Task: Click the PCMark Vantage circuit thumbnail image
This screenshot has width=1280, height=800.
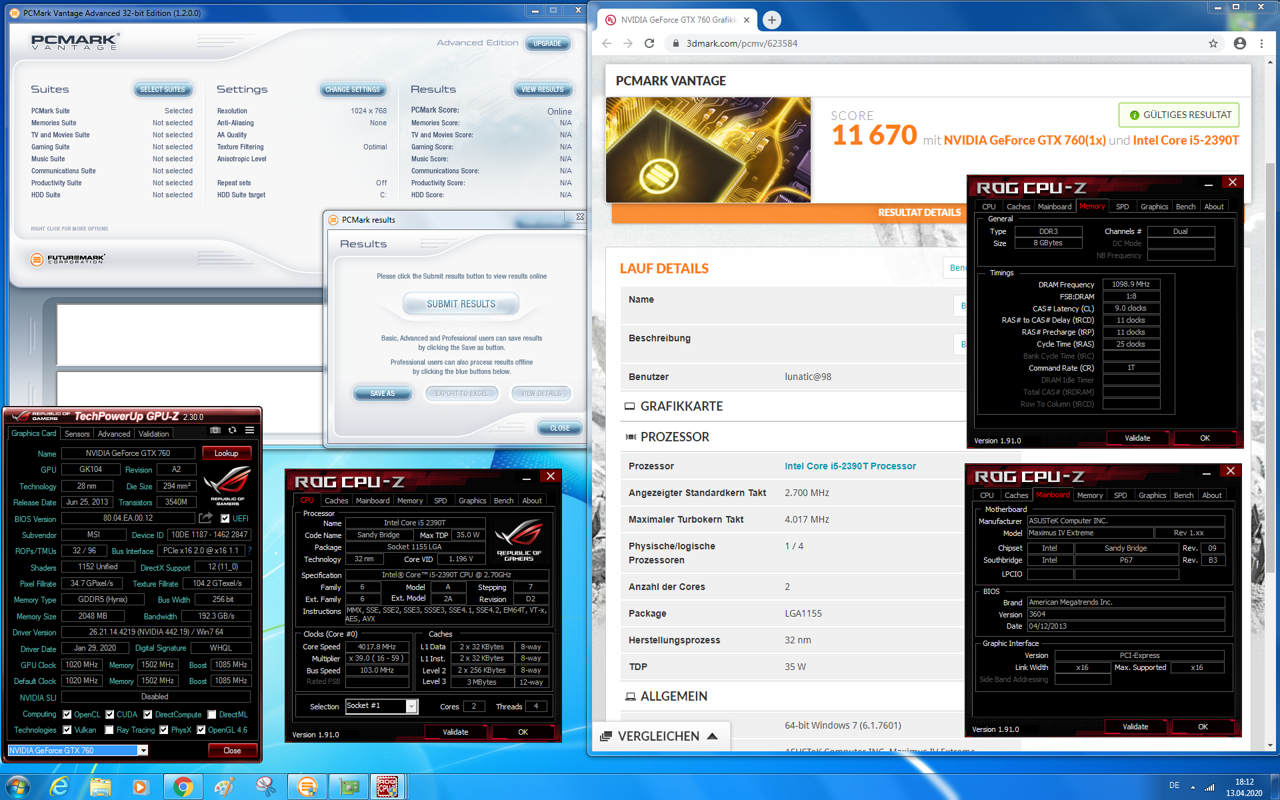Action: click(709, 150)
